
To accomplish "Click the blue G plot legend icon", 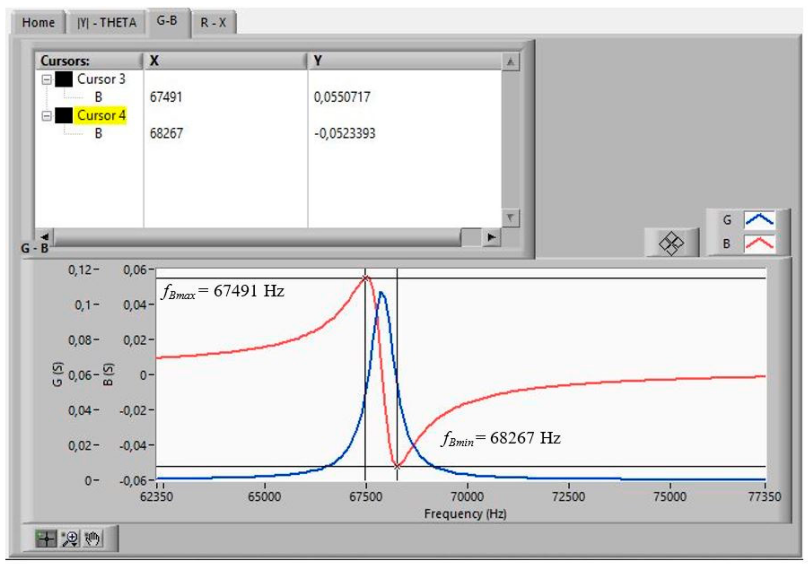I will 759,220.
